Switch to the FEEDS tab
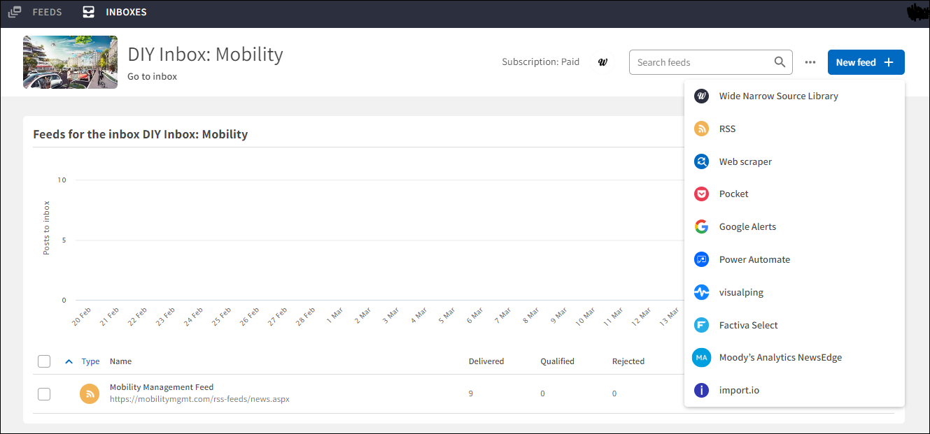 pyautogui.click(x=36, y=12)
